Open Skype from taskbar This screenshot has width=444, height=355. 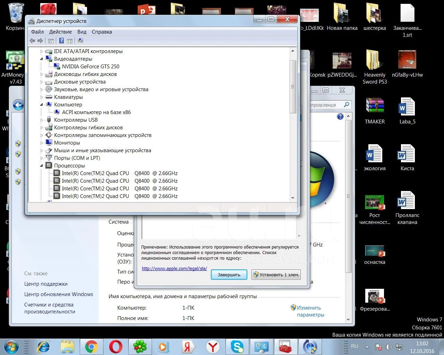point(237,347)
